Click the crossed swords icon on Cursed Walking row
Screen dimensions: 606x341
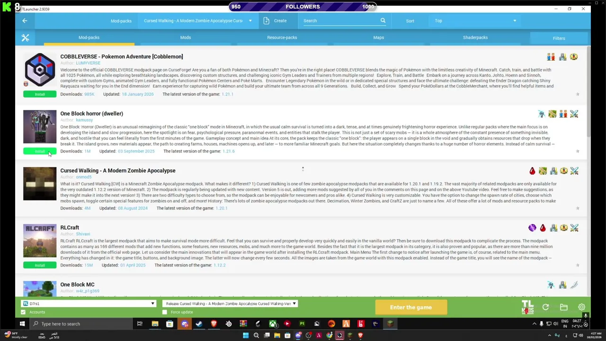[574, 171]
